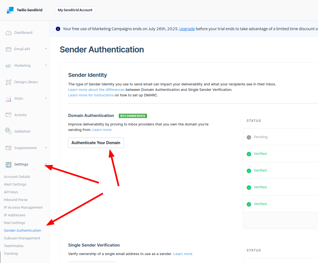
Task: Click Learn more under Single Sender Verification
Action: [x=183, y=254]
